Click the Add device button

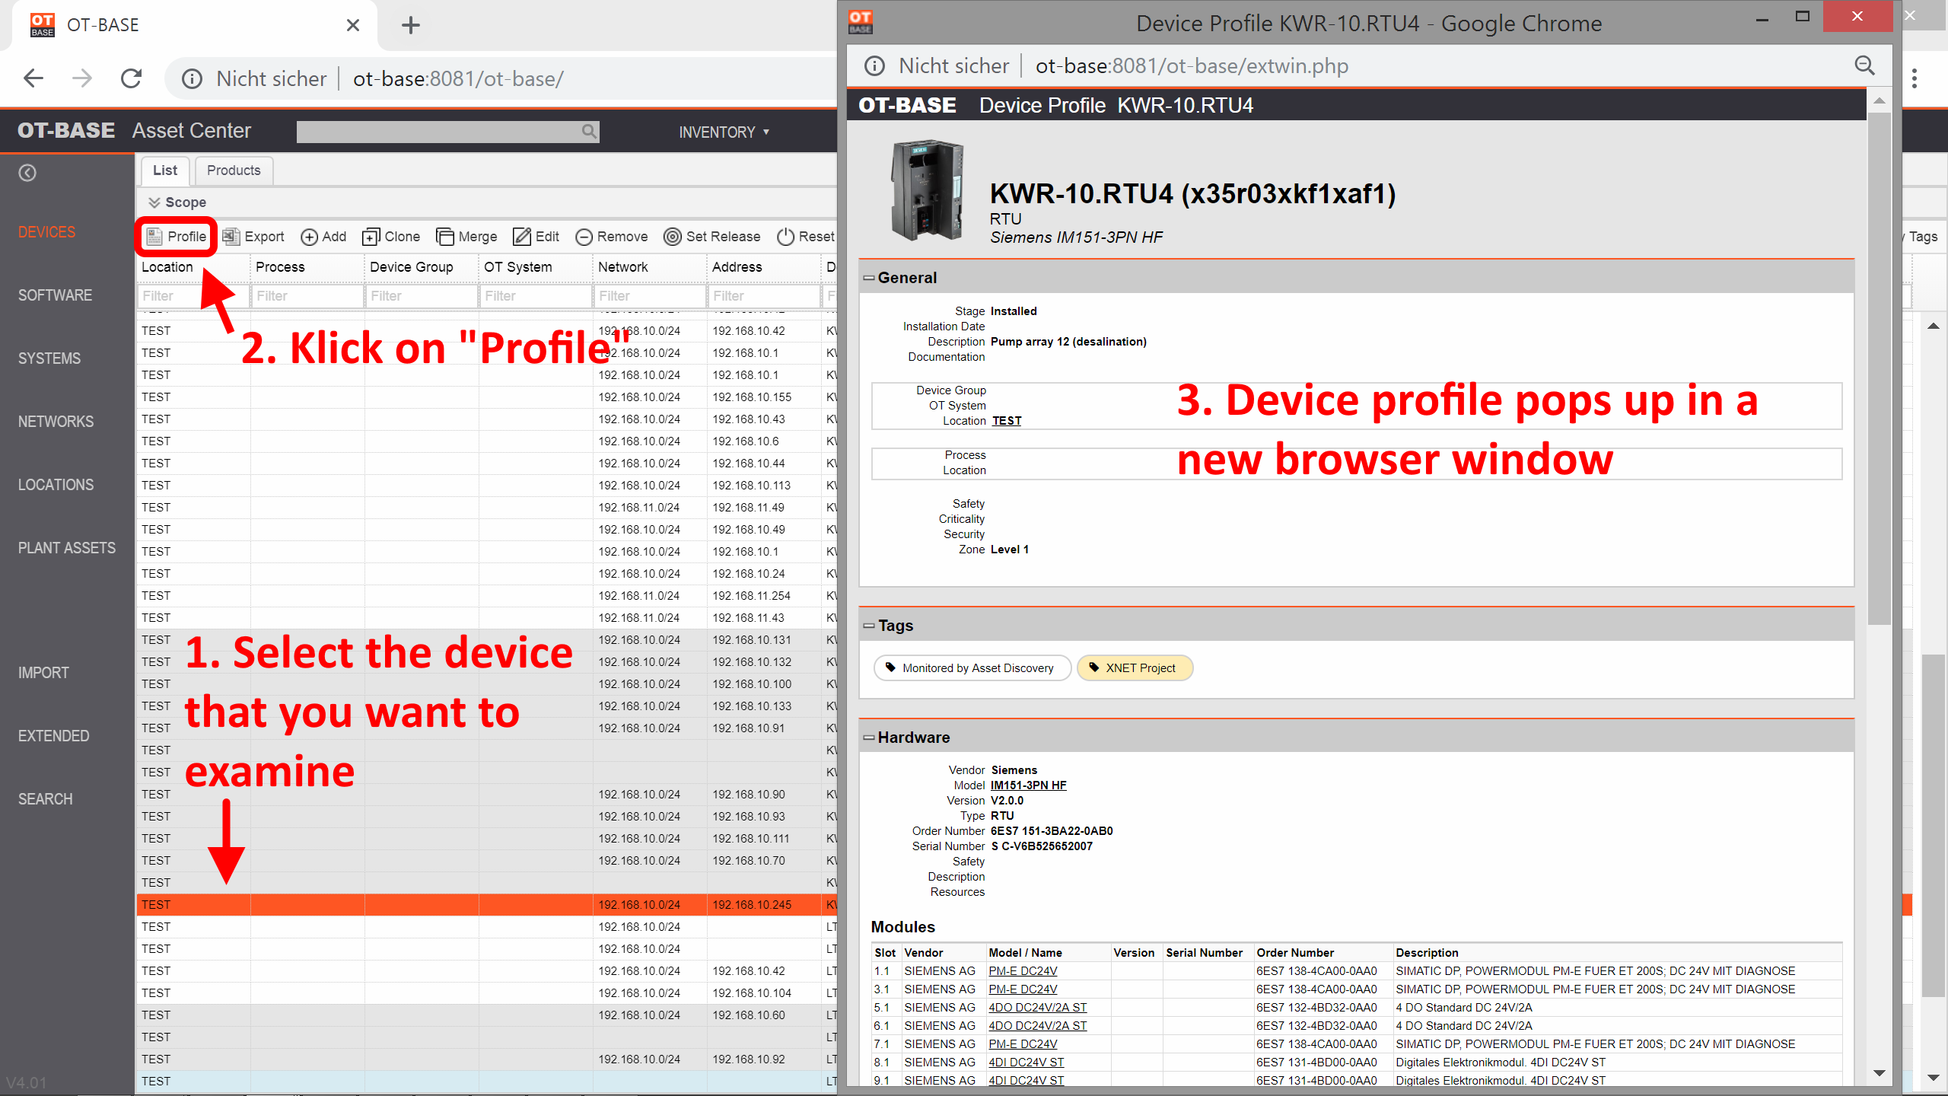click(323, 237)
